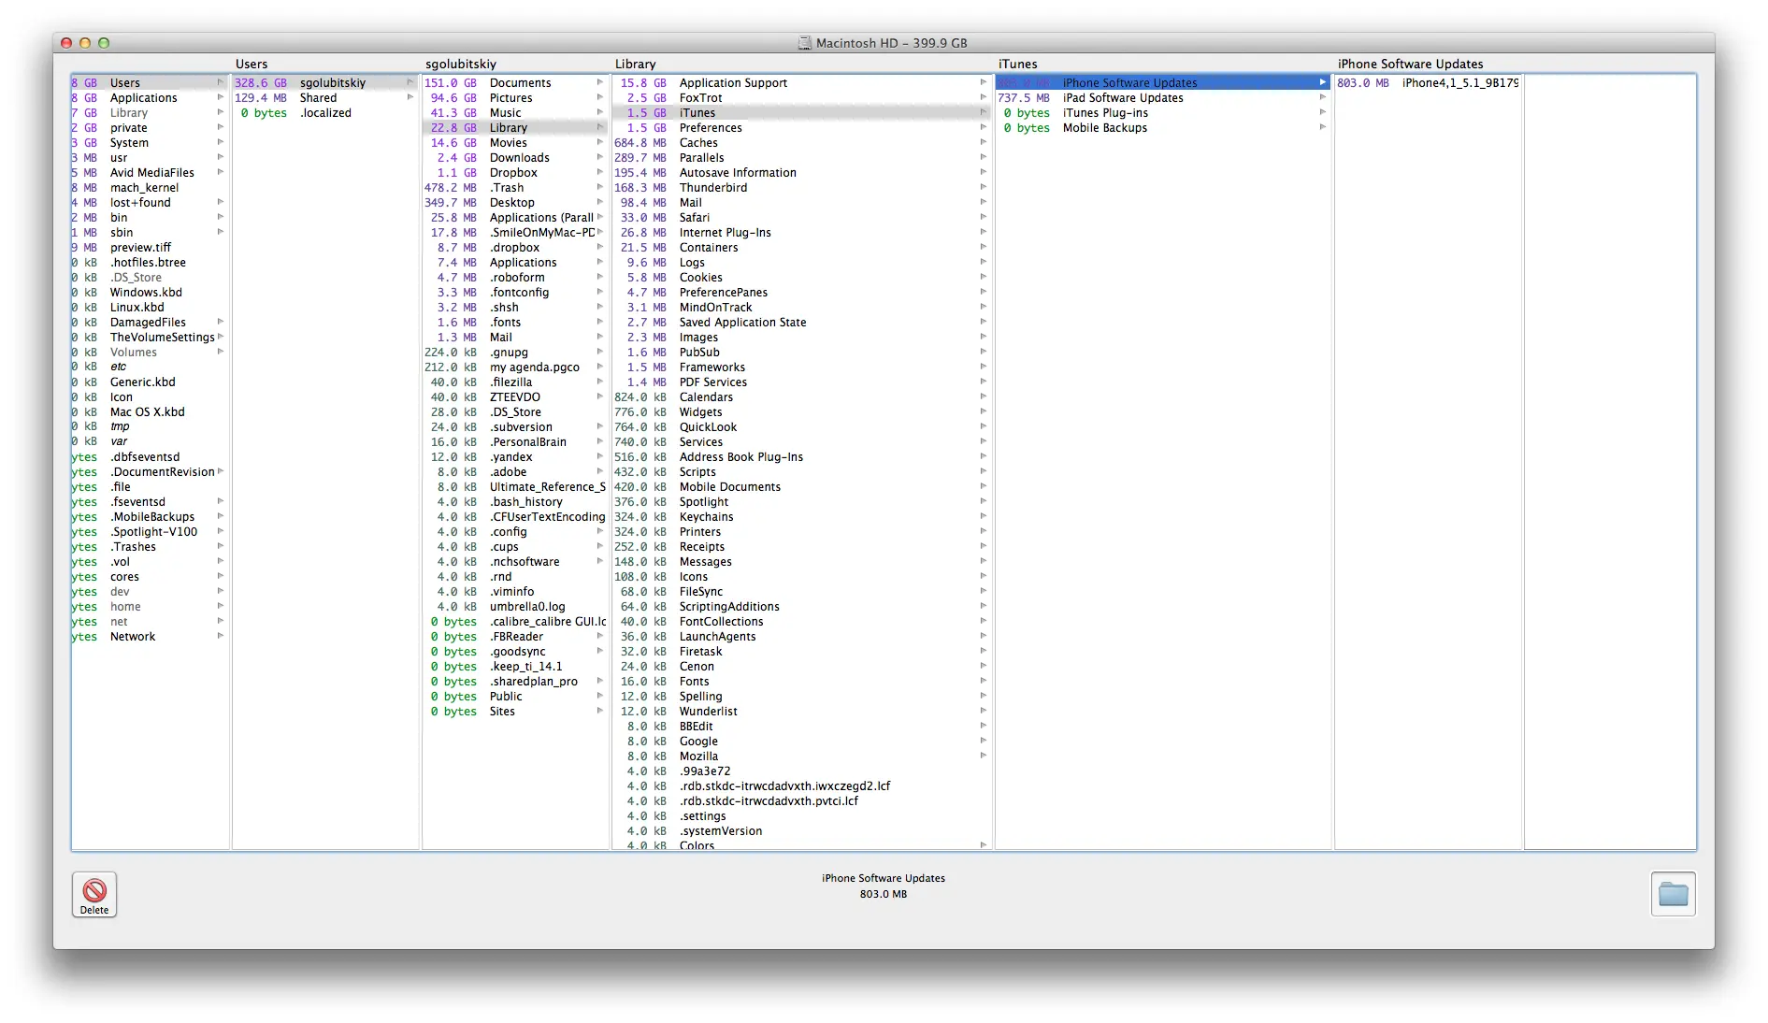Select the .subversion folder row
The width and height of the screenshot is (1768, 1023).
click(x=515, y=427)
